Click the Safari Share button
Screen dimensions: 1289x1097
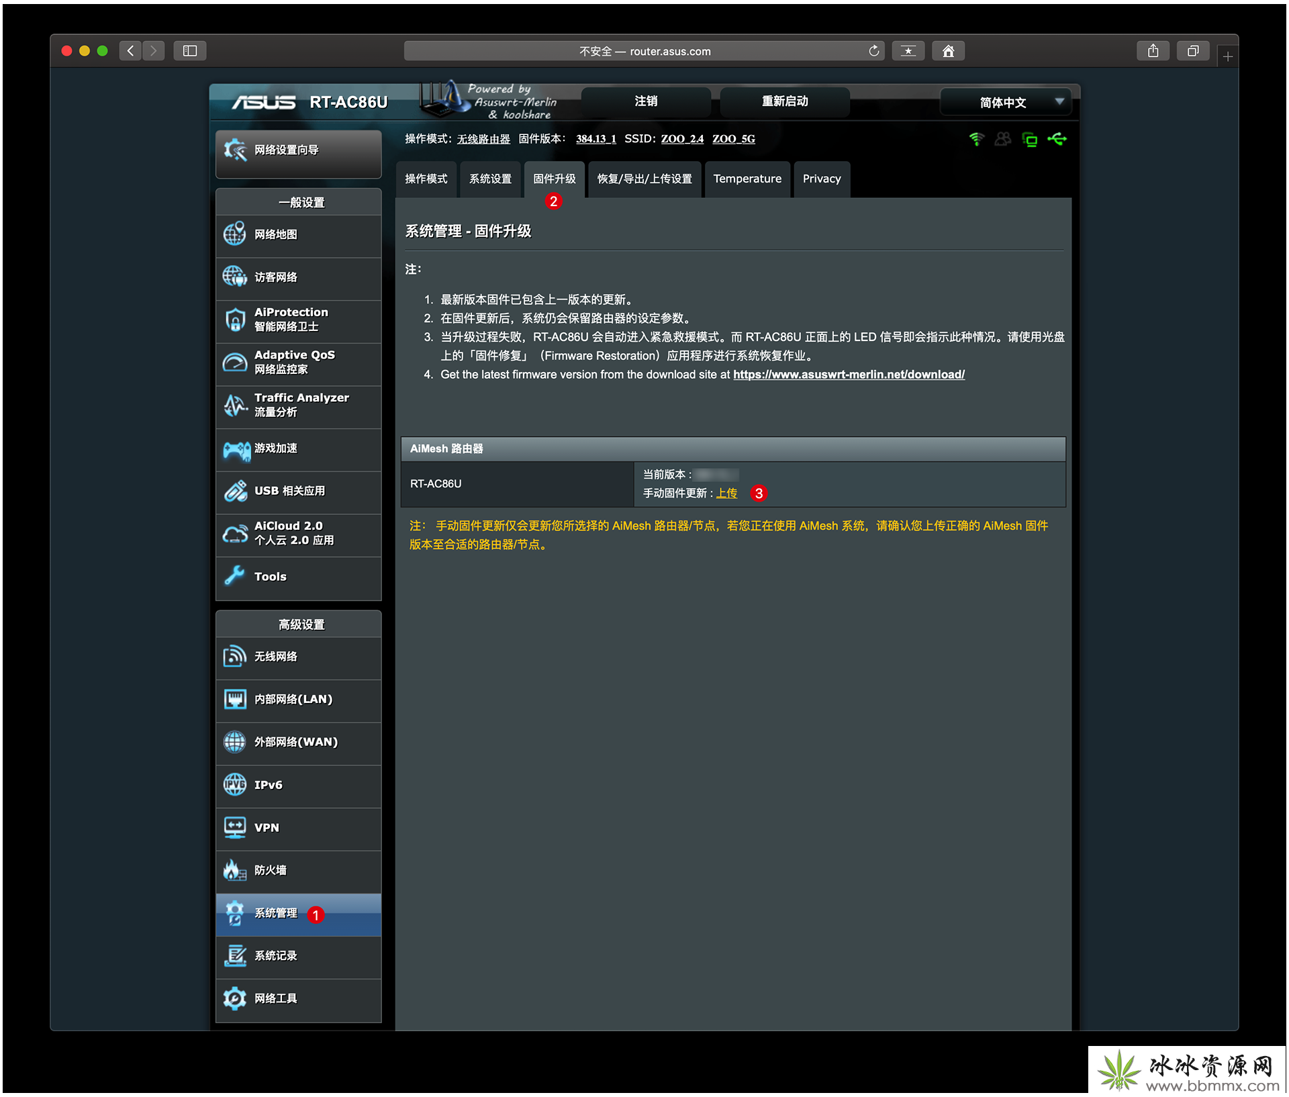click(x=1153, y=50)
